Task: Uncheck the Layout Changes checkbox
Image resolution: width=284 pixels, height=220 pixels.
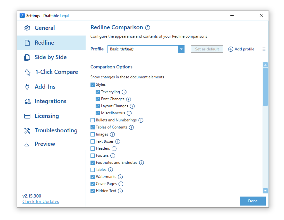Action: (x=98, y=106)
